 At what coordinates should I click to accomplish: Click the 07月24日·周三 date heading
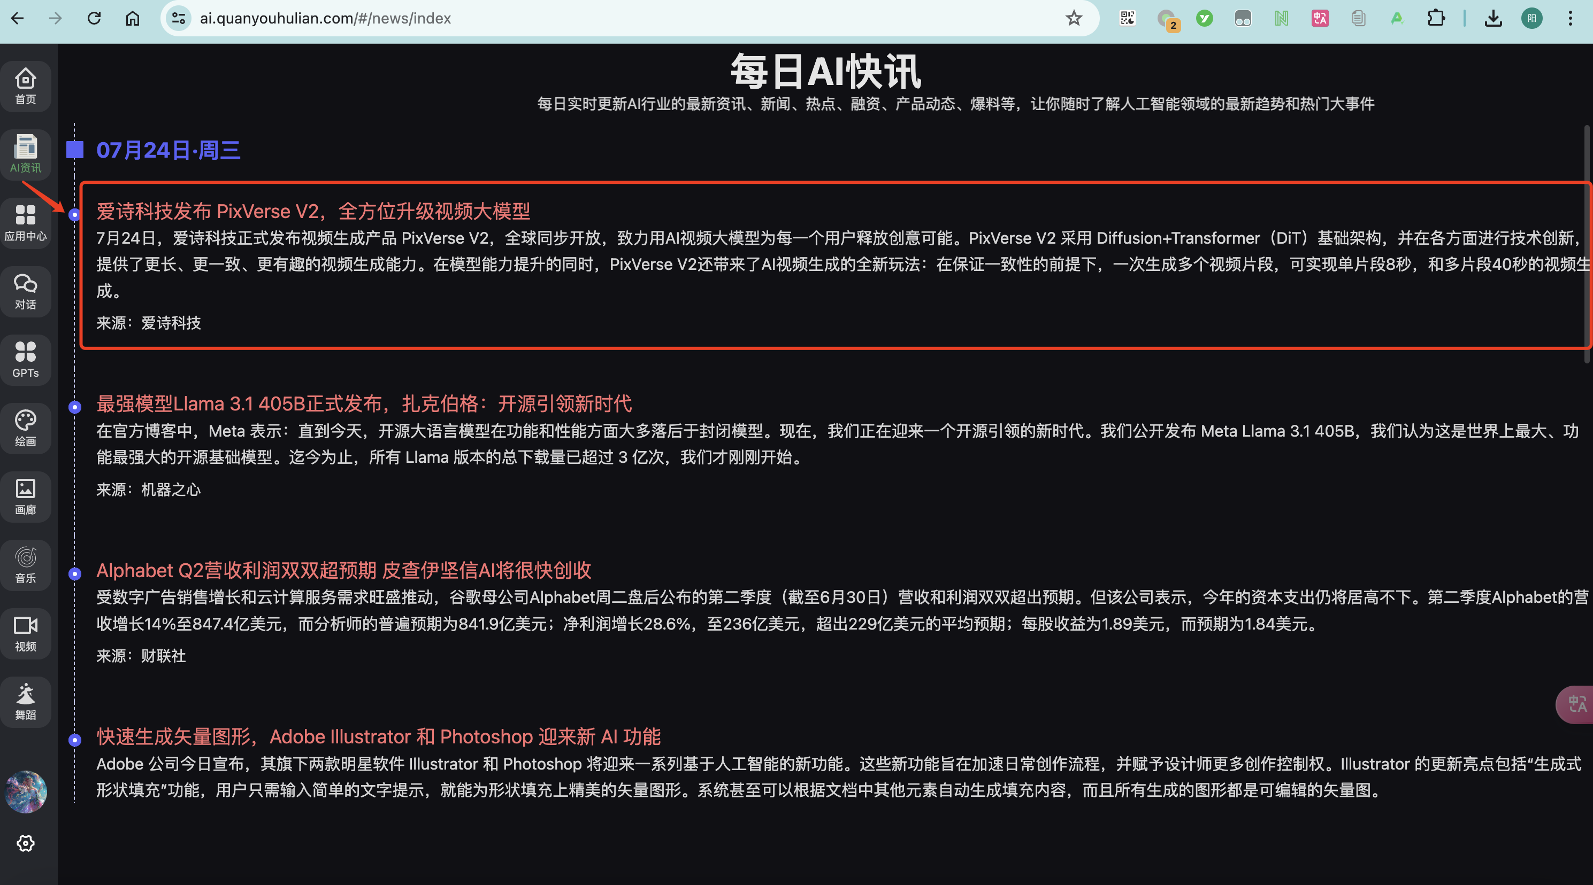[168, 150]
